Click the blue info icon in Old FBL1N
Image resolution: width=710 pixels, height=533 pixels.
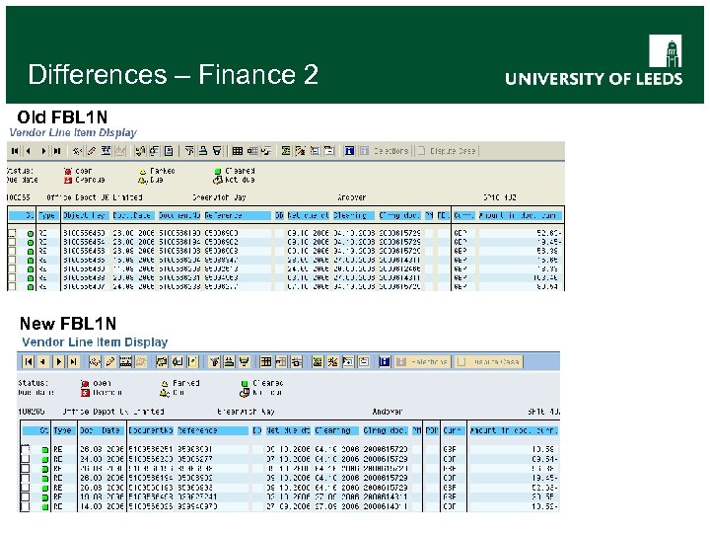tap(349, 151)
